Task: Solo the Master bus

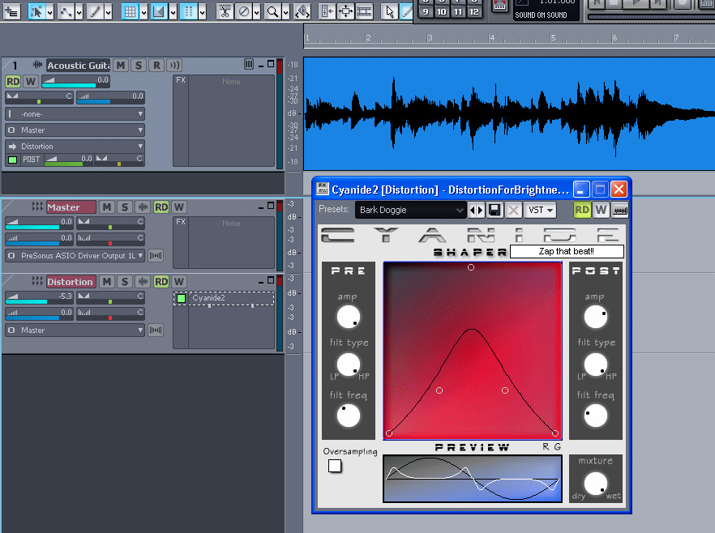Action: [124, 207]
